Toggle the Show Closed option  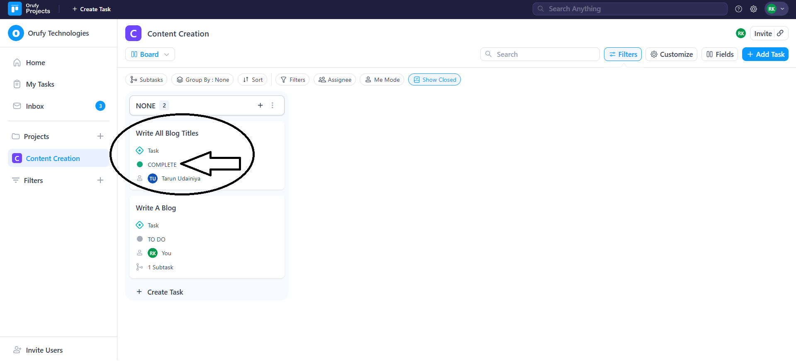coord(434,80)
